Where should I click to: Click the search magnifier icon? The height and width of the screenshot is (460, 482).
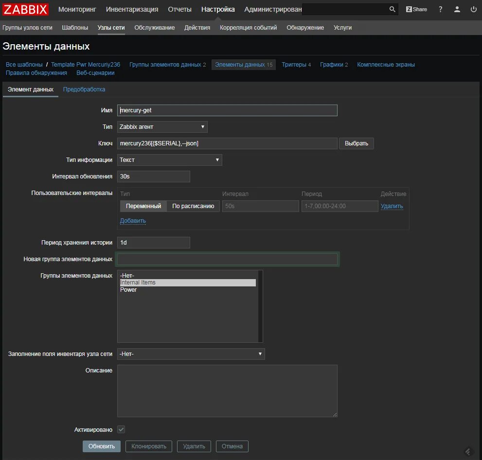392,9
